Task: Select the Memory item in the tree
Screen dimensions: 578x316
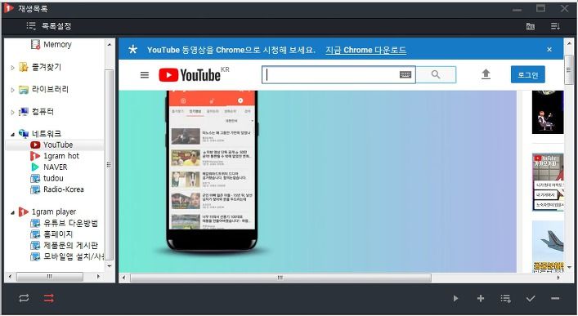Action: 57,45
